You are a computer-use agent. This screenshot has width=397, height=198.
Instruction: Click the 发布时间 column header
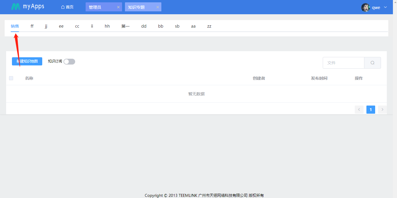(x=319, y=78)
